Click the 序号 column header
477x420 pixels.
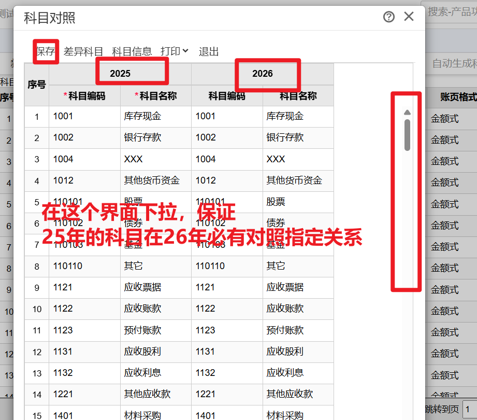click(x=37, y=85)
